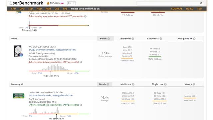Open the RU language dropdown

[71, 3]
